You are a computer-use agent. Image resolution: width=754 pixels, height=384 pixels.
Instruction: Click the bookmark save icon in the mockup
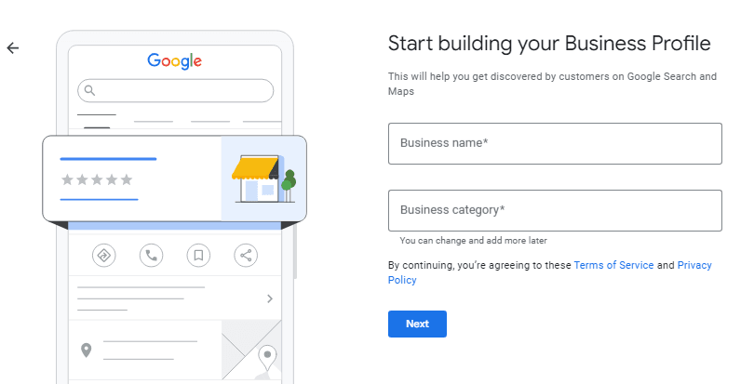coord(198,255)
